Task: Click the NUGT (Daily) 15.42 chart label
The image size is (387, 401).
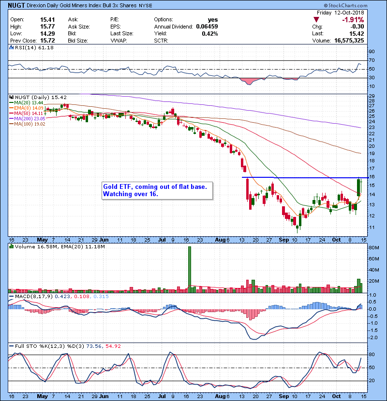Action: pos(41,98)
